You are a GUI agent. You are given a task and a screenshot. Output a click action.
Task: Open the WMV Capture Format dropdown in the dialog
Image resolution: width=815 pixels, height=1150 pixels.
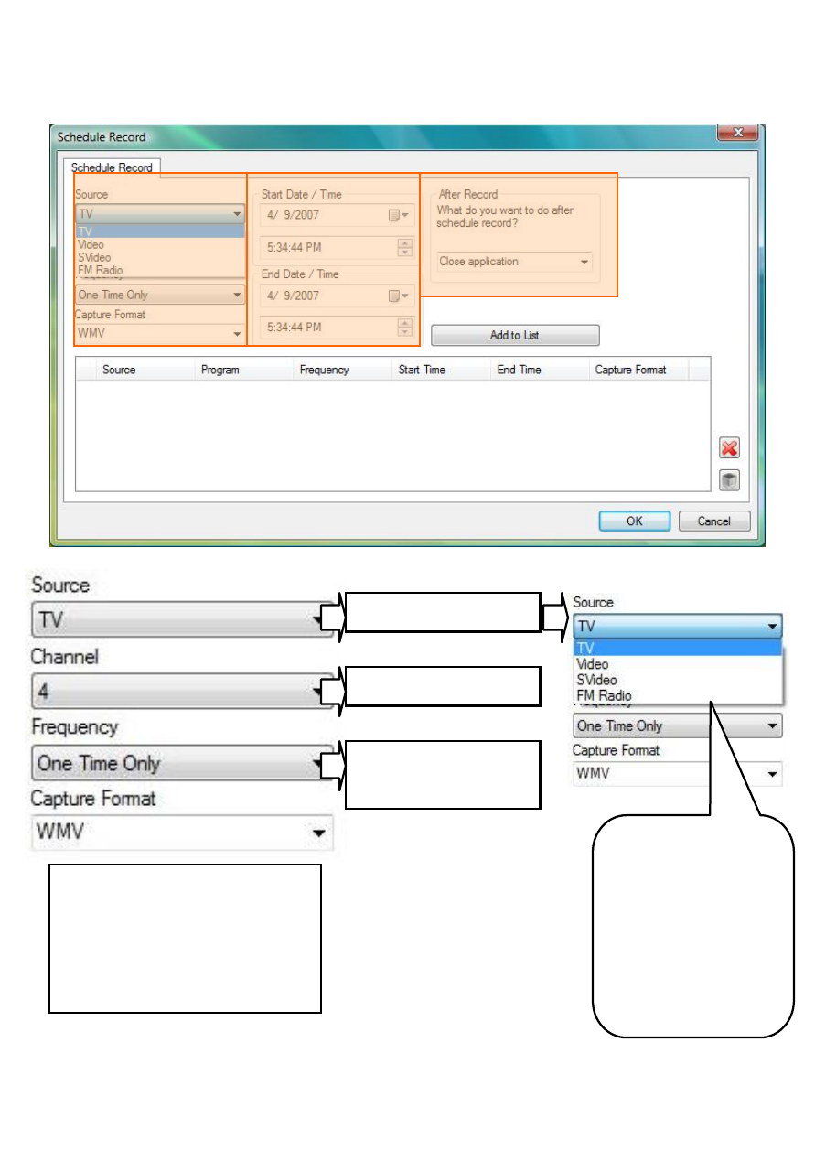[160, 333]
